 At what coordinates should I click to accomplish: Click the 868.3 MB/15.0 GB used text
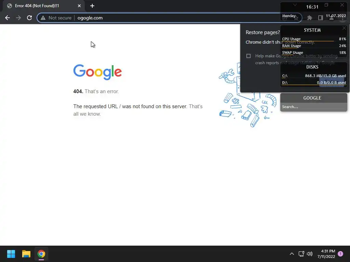325,76
